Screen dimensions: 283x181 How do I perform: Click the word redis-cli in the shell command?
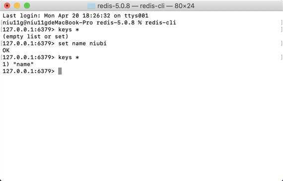point(160,22)
